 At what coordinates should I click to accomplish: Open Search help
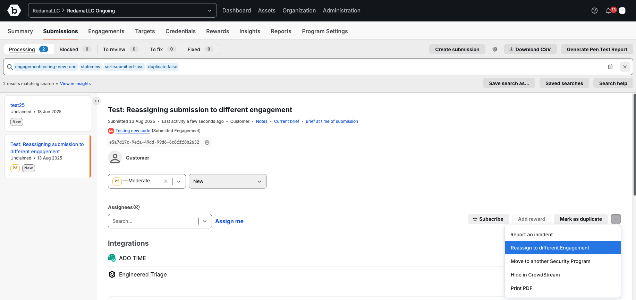point(613,83)
